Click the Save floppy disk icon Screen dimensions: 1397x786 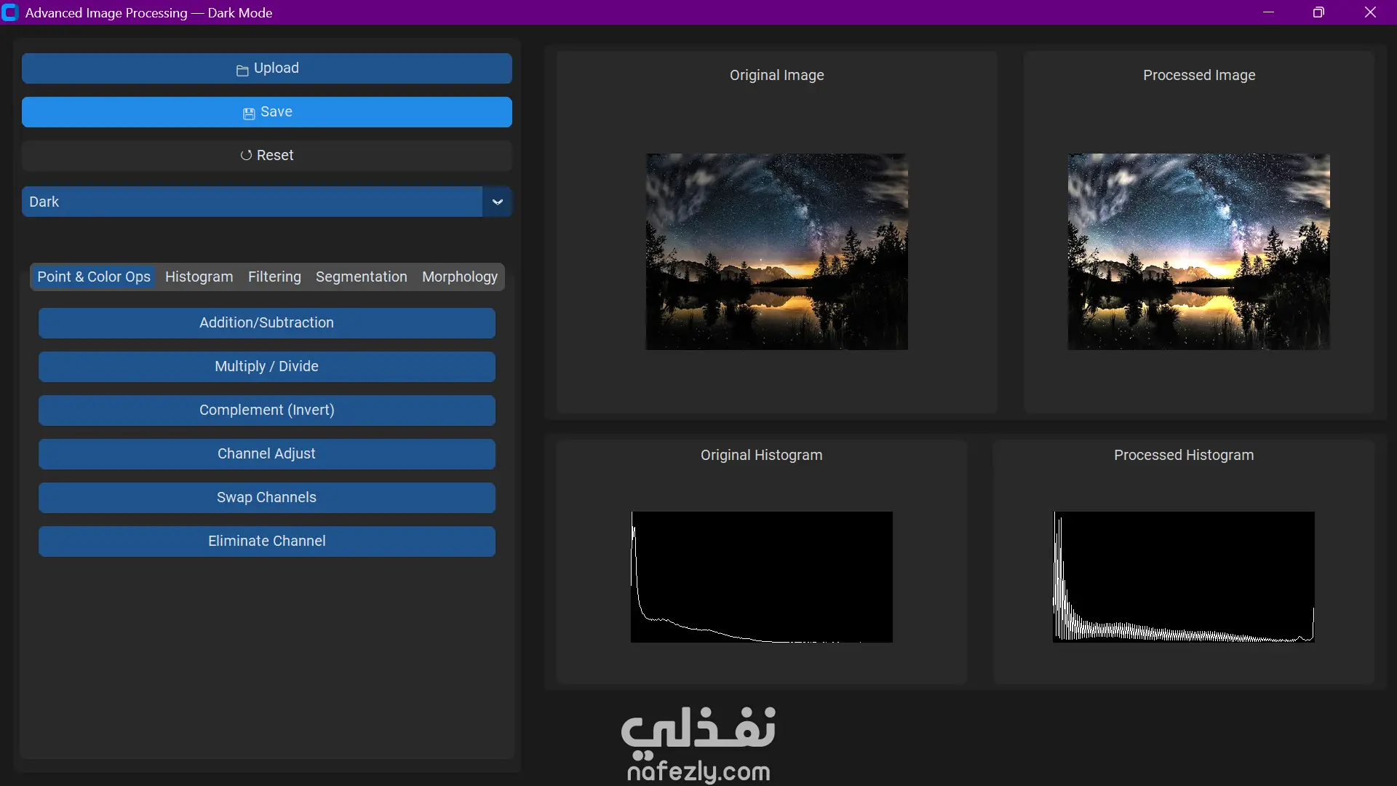[249, 114]
